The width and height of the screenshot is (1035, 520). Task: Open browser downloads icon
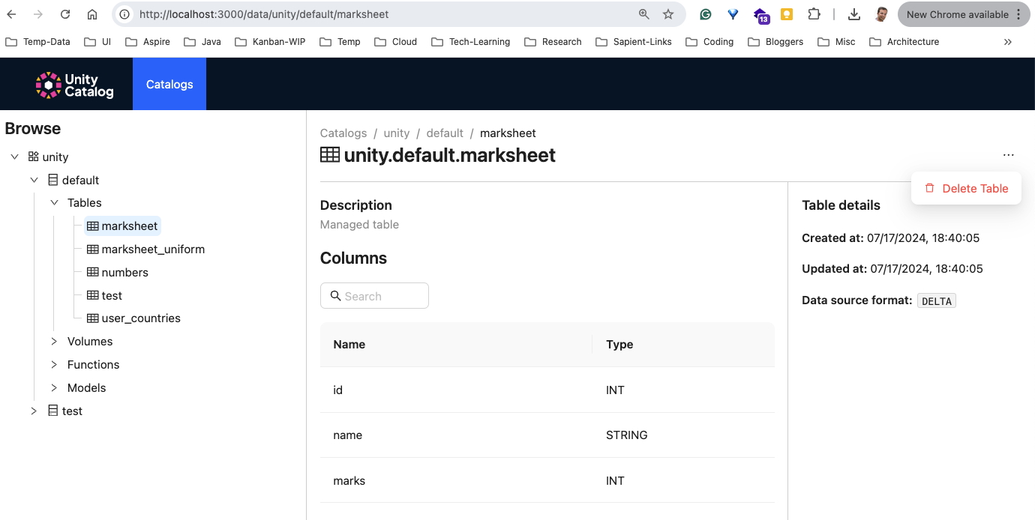(854, 14)
